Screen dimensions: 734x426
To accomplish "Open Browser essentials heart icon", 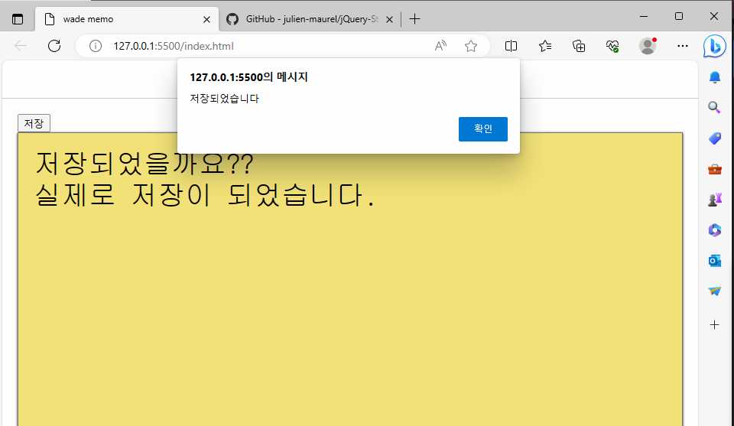I will click(x=612, y=46).
